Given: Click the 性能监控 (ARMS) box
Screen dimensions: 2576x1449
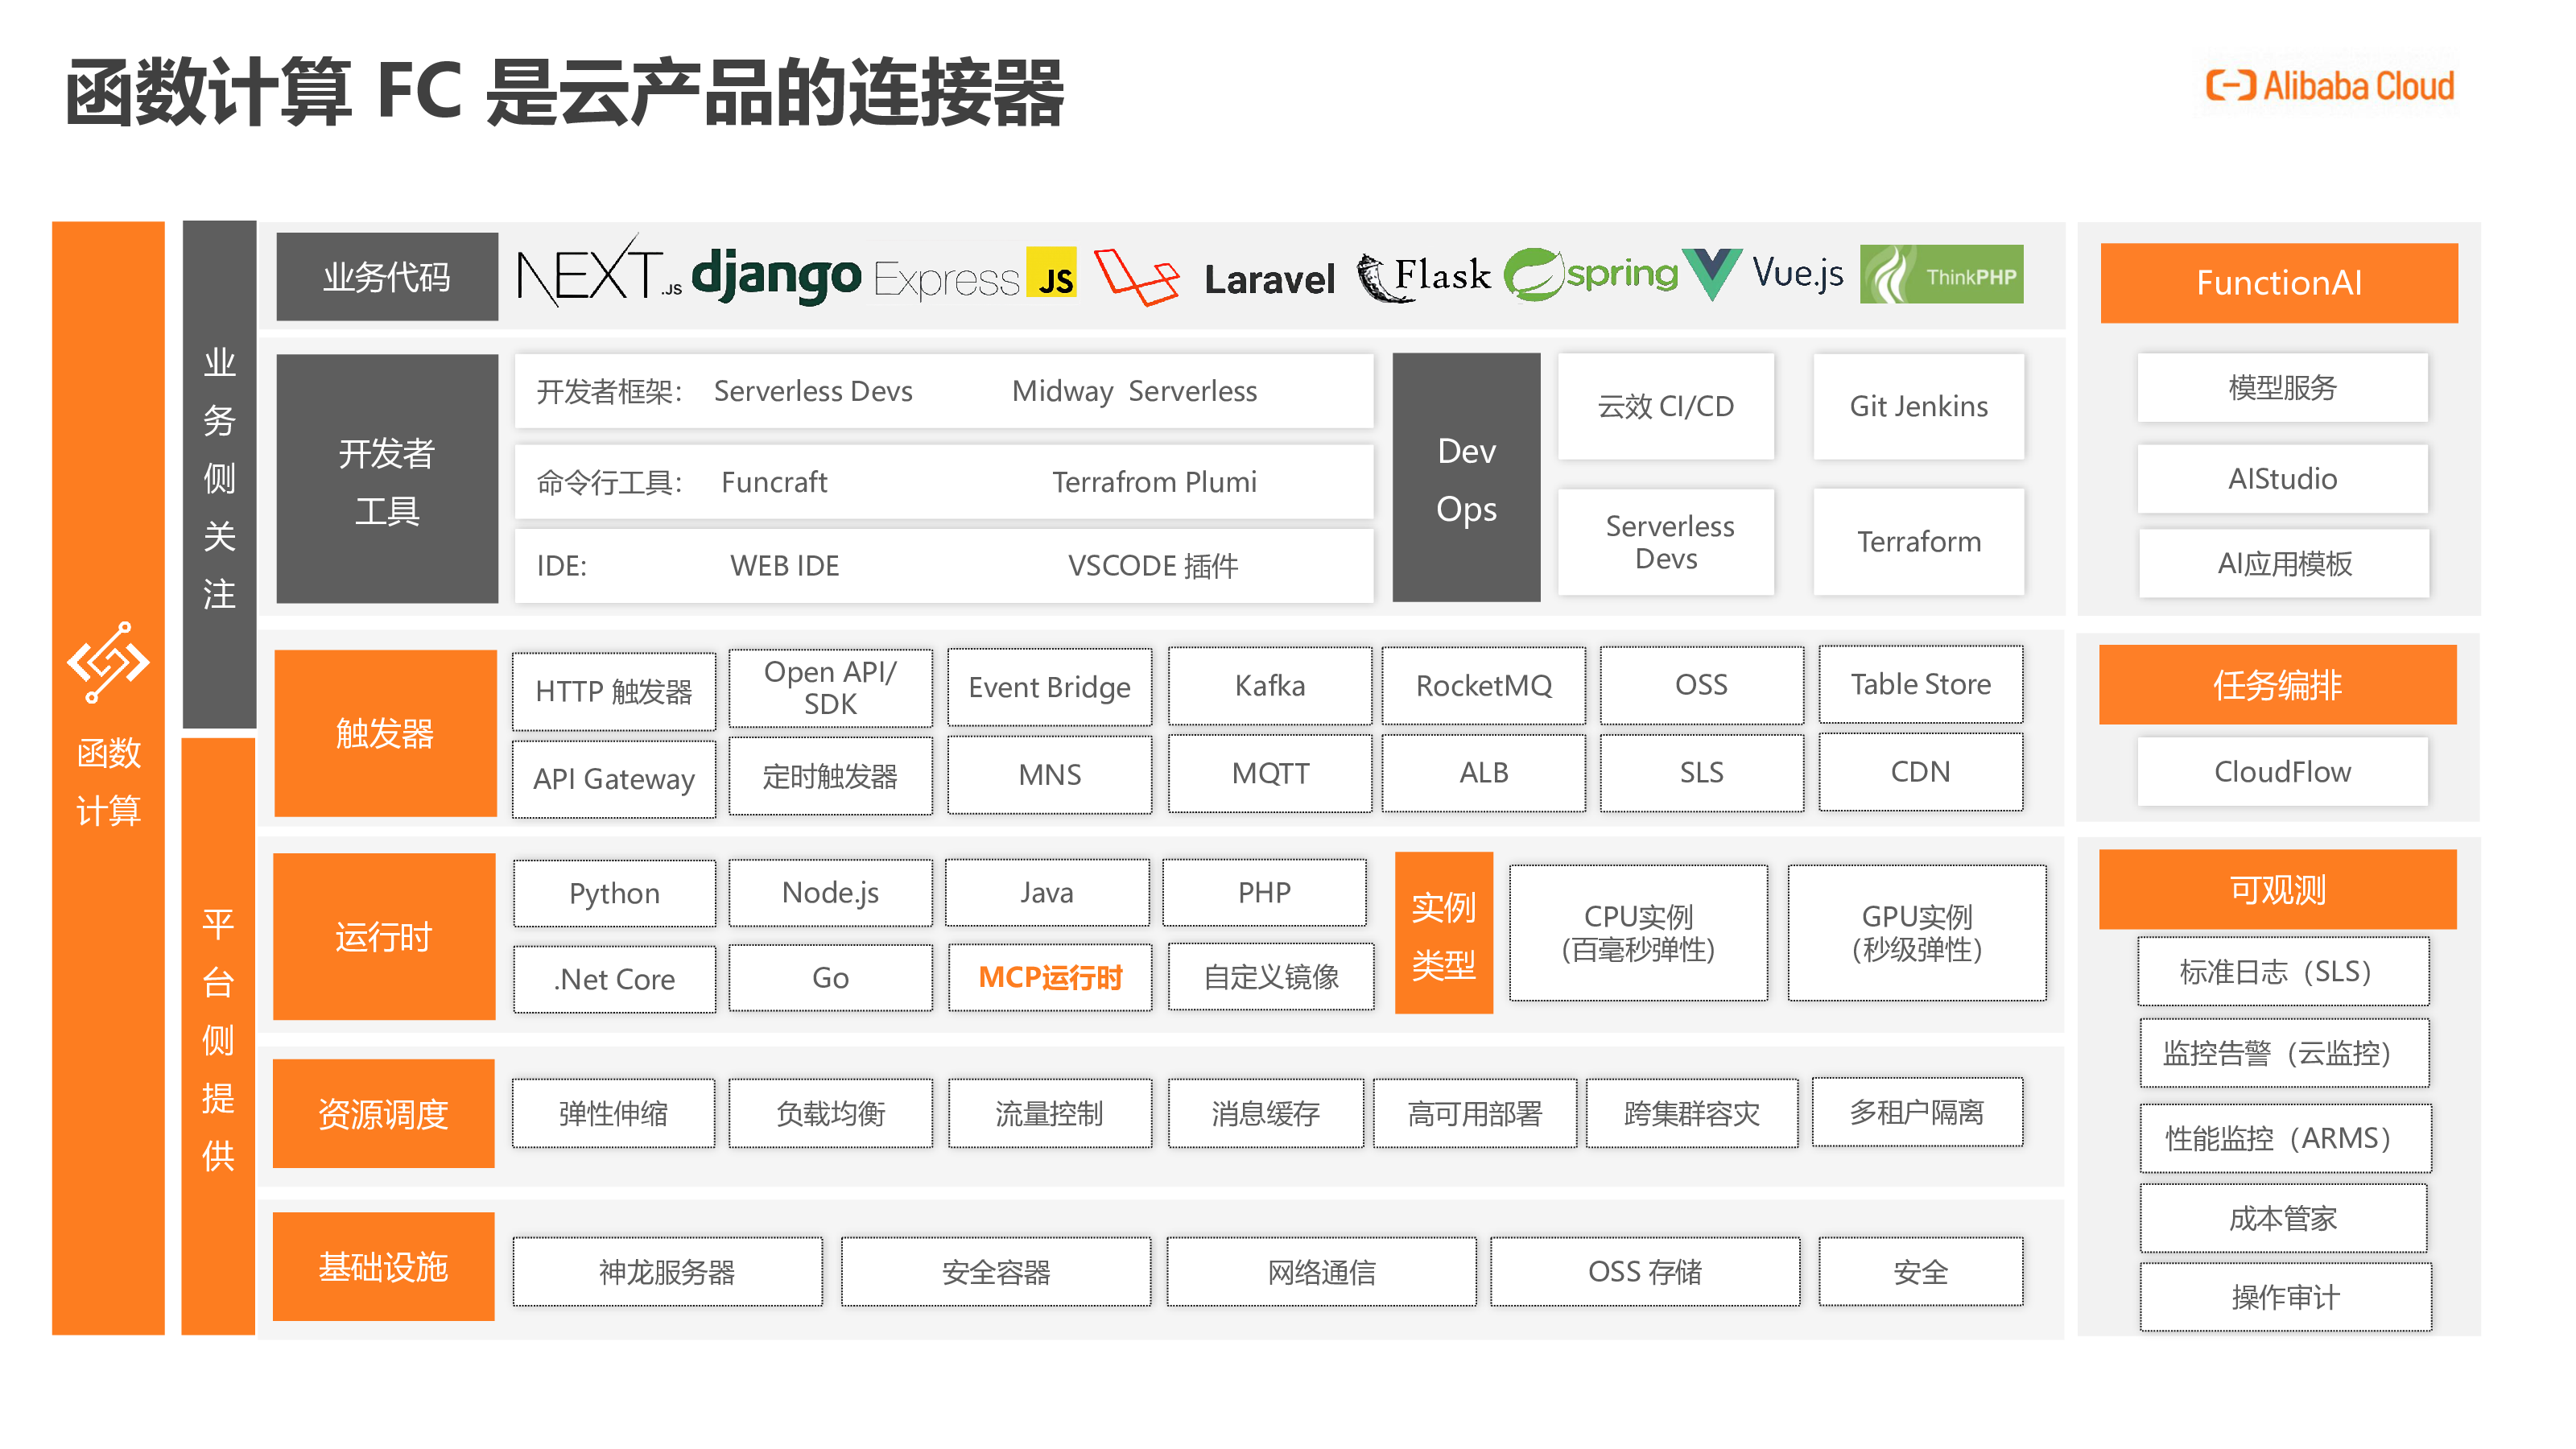Looking at the screenshot, I should click(2285, 1138).
